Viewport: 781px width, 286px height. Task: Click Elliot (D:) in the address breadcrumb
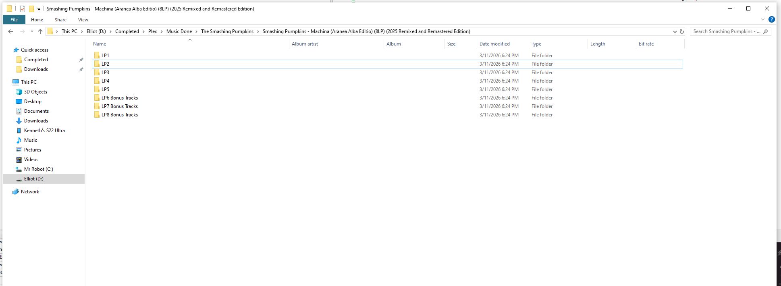(x=96, y=31)
